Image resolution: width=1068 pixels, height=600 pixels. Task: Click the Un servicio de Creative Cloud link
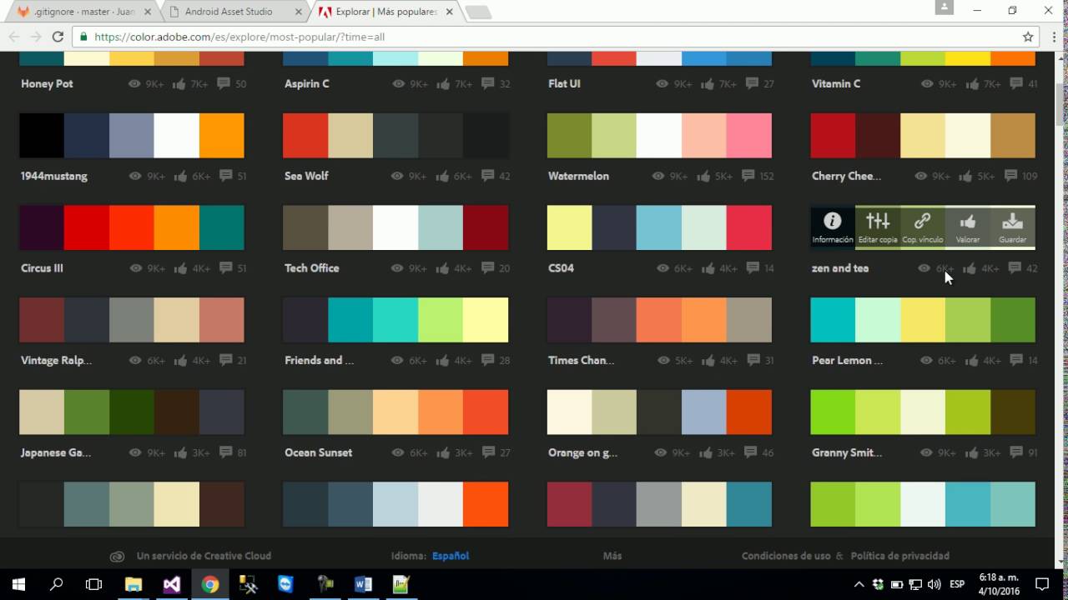[x=204, y=556]
